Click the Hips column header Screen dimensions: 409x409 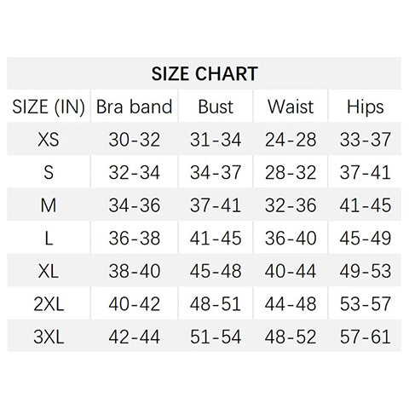[366, 107]
